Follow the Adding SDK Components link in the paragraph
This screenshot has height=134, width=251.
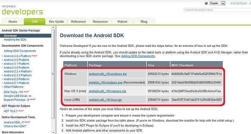[138, 56]
